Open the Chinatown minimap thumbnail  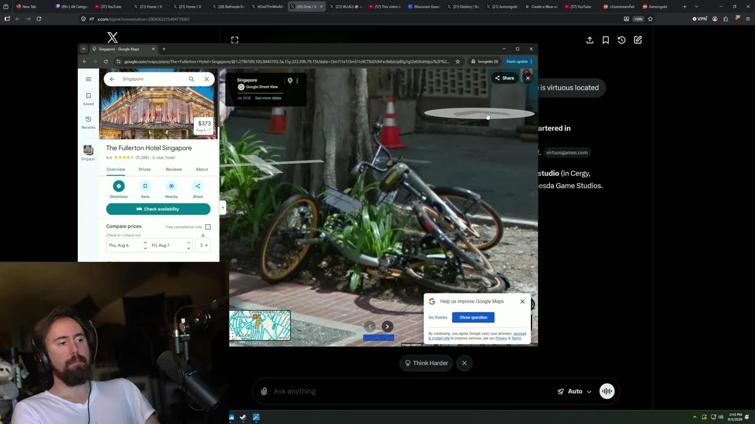[x=260, y=326]
